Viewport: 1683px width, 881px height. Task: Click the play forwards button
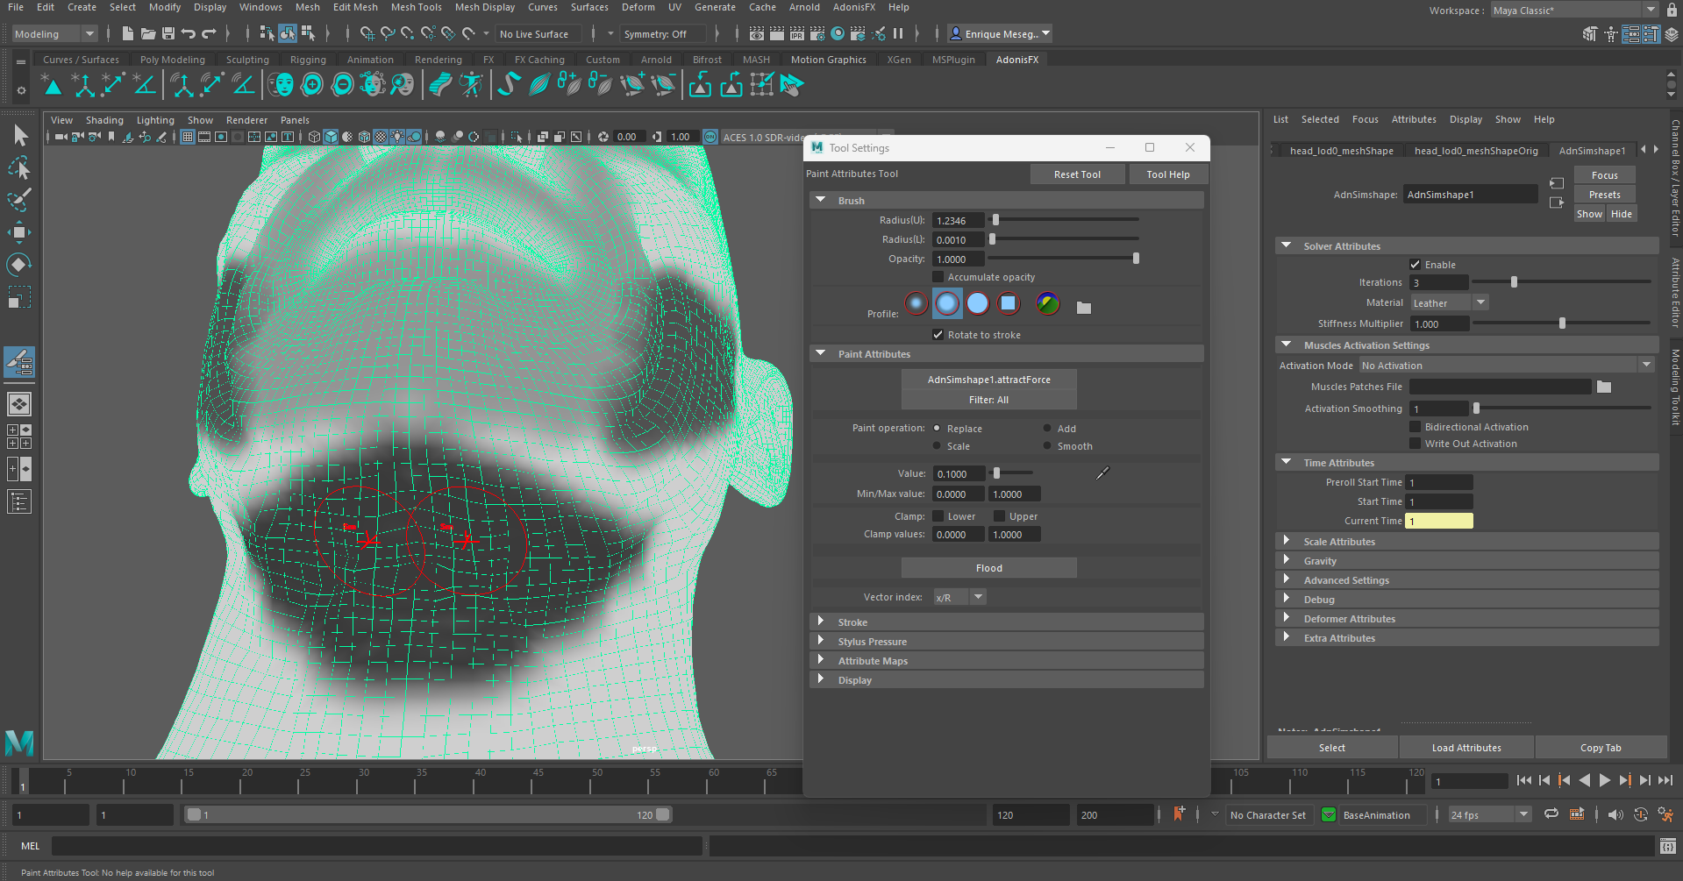click(x=1604, y=780)
